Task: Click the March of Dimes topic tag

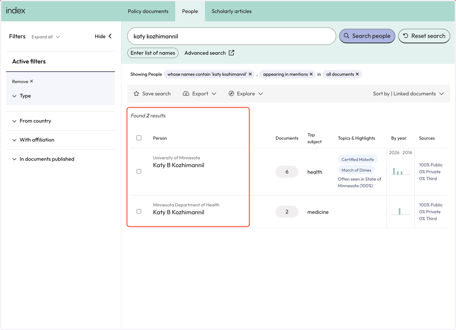Action: (356, 170)
